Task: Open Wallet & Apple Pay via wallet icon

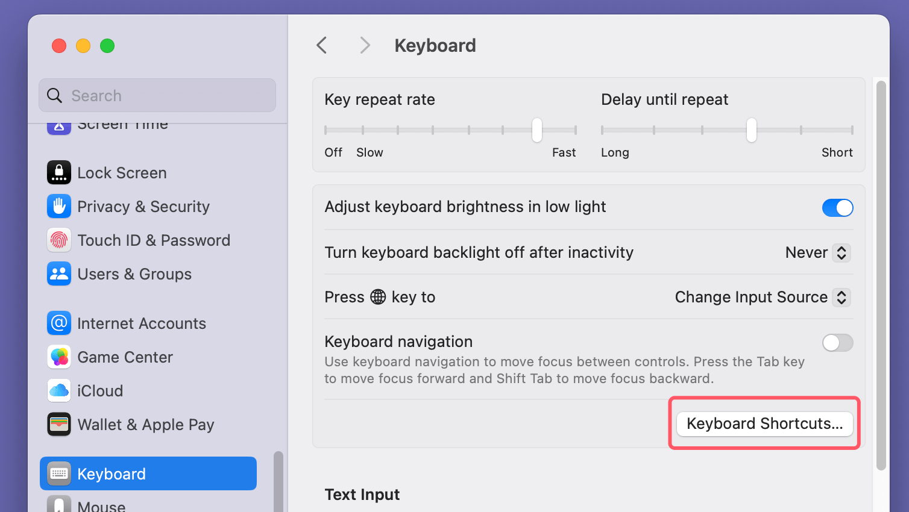Action: [58, 424]
